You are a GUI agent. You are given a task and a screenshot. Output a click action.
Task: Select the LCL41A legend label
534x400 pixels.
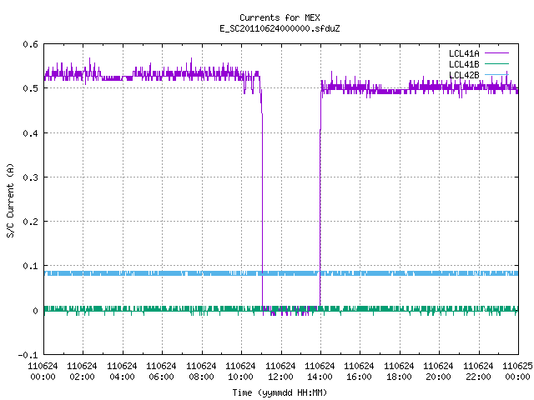[464, 53]
